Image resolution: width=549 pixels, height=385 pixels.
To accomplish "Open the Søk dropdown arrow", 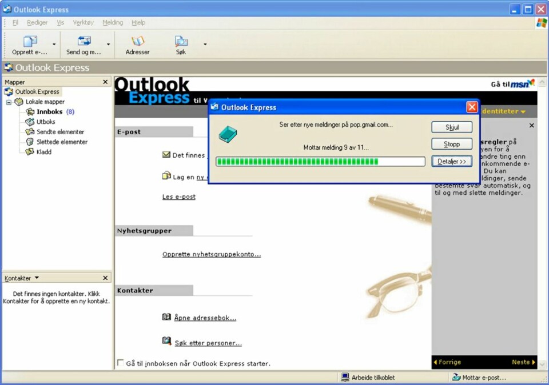I will pos(205,45).
